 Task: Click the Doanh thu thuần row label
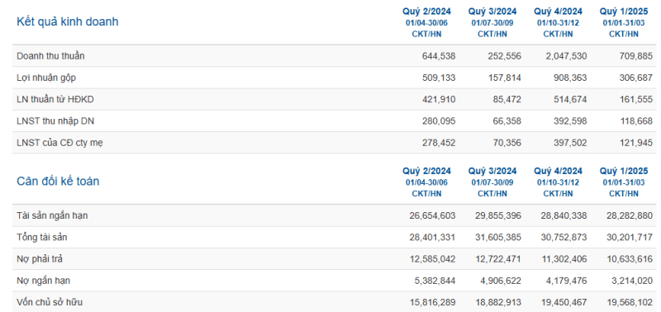tap(50, 56)
